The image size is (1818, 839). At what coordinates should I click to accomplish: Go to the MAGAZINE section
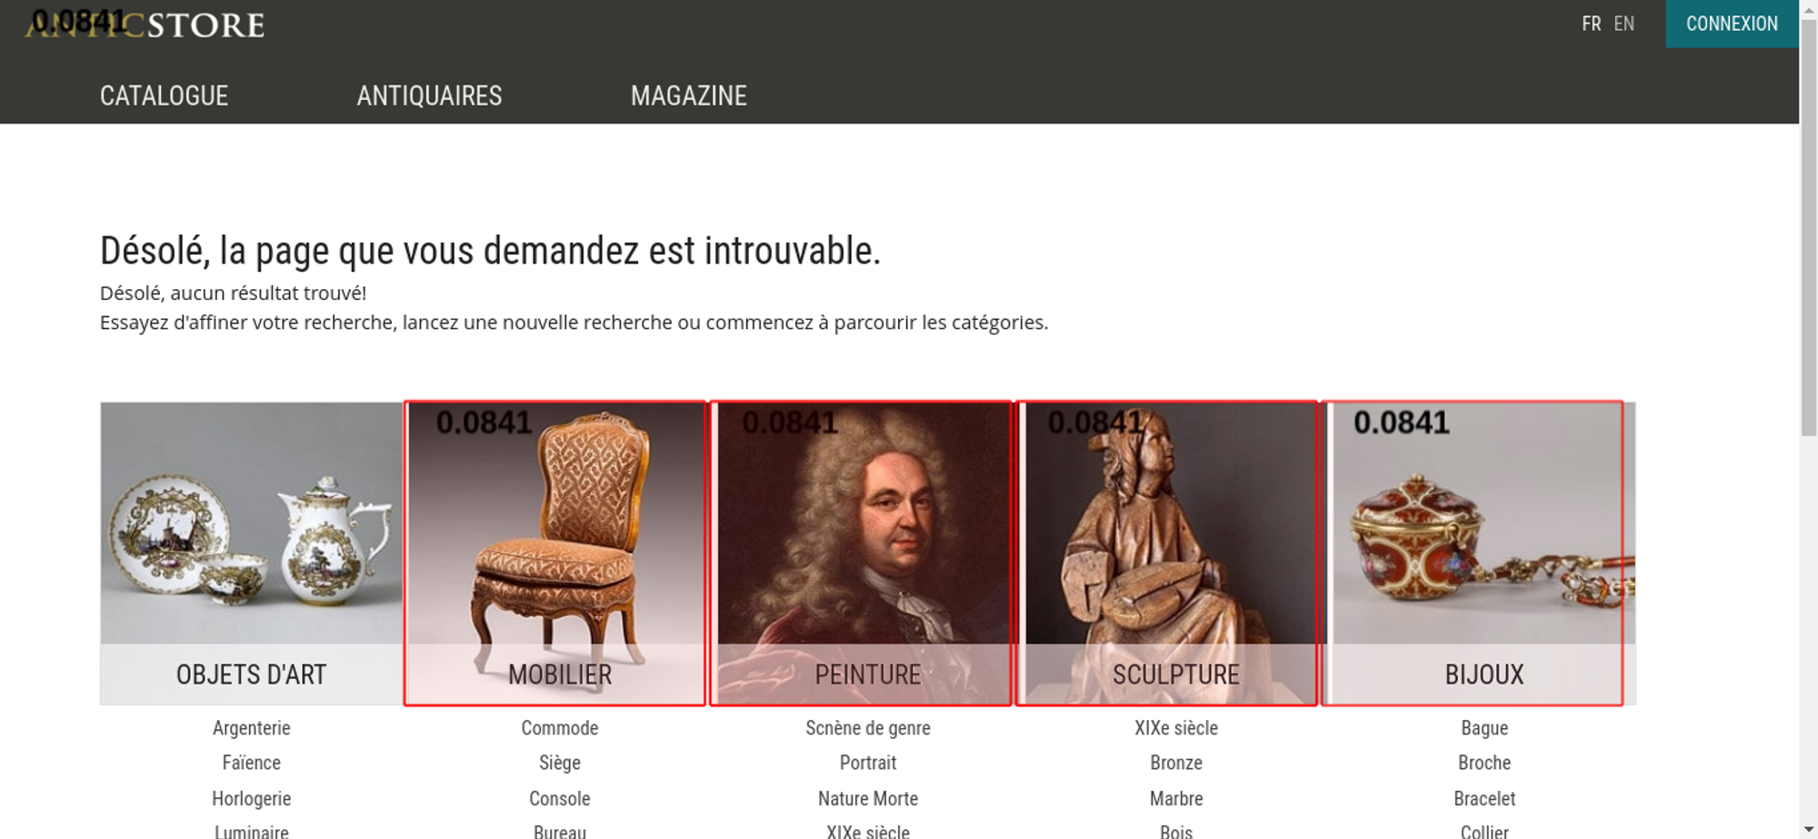coord(688,95)
